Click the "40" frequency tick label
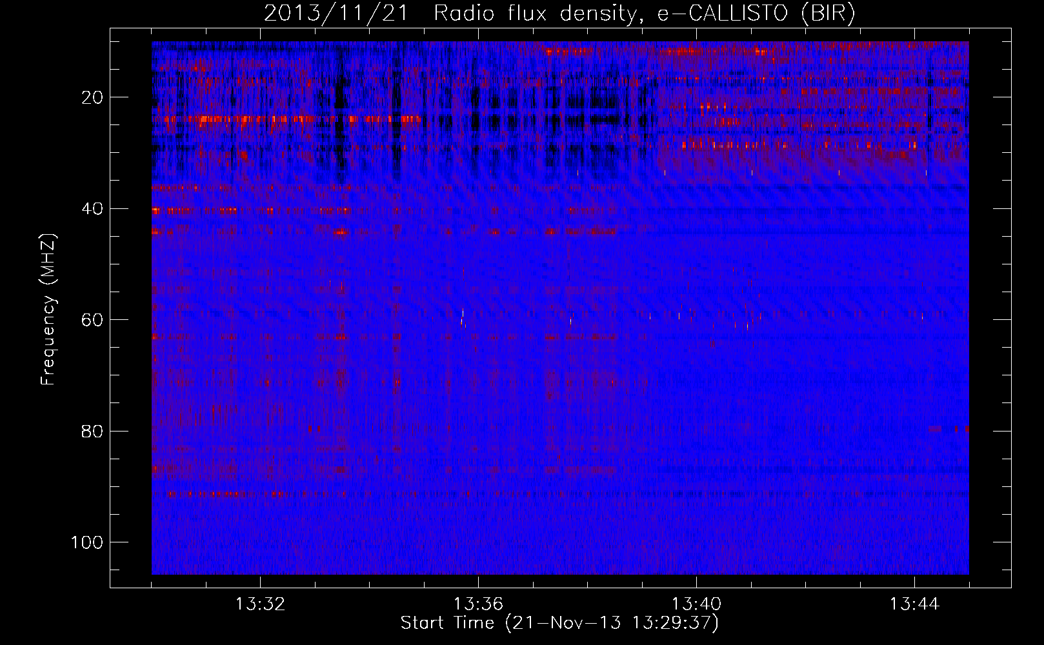 (x=93, y=209)
